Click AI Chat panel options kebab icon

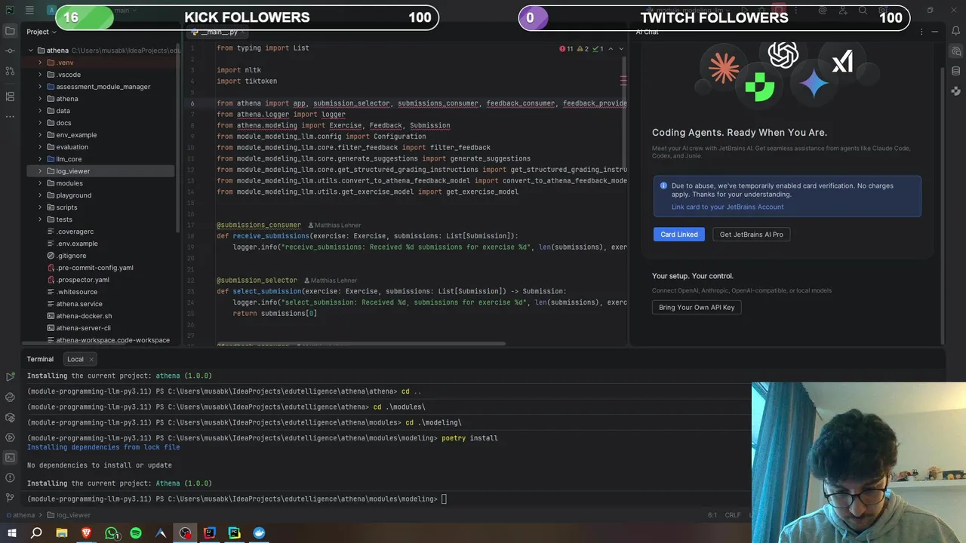(x=921, y=32)
